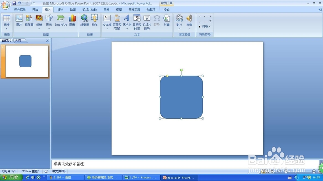Click the "Office 主题" theme indicator
Screen dimensions: 323x181
pyautogui.click(x=30, y=171)
